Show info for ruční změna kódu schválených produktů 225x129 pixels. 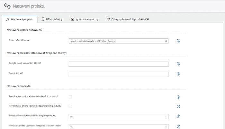pyautogui.click(x=178, y=97)
